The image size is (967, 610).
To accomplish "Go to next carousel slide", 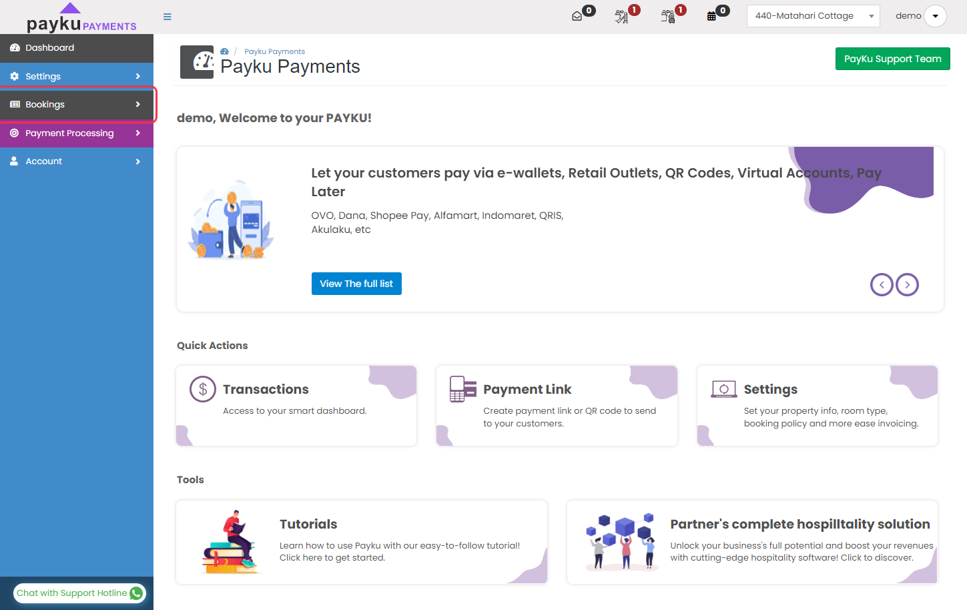I will point(907,285).
